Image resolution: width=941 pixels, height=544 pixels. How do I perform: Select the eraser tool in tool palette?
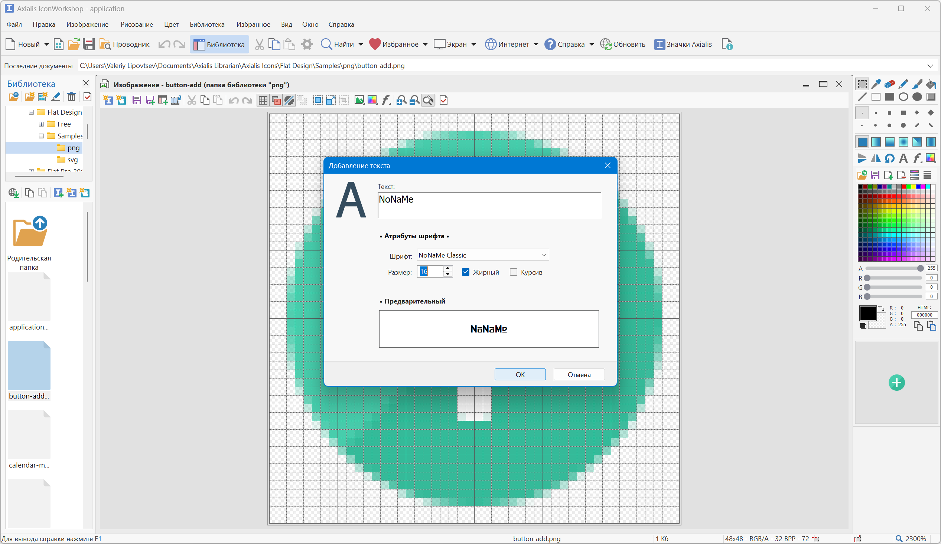[889, 84]
